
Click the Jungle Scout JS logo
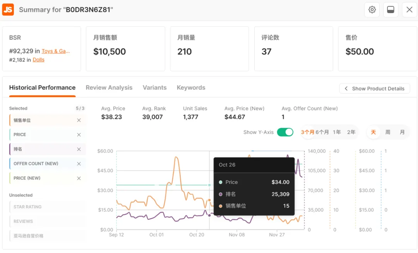pos(8,10)
